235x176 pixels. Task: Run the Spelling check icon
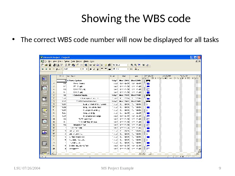[x=61, y=65]
